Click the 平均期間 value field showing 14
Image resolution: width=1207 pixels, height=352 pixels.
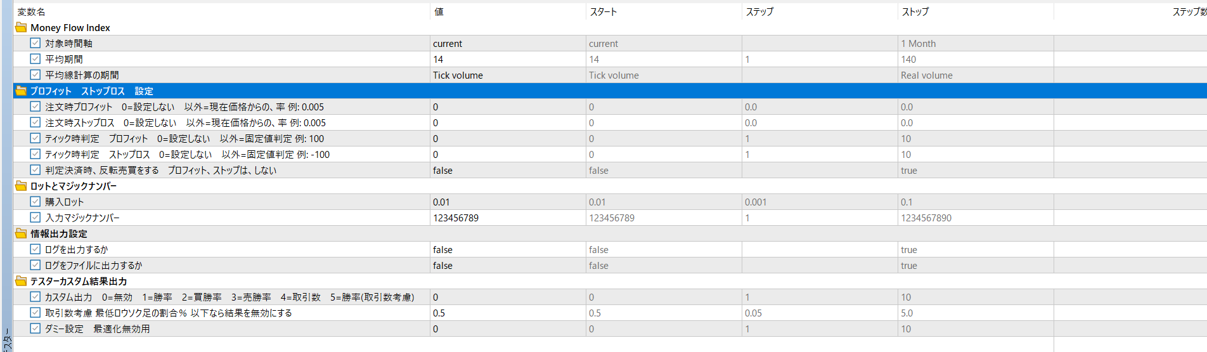click(508, 59)
